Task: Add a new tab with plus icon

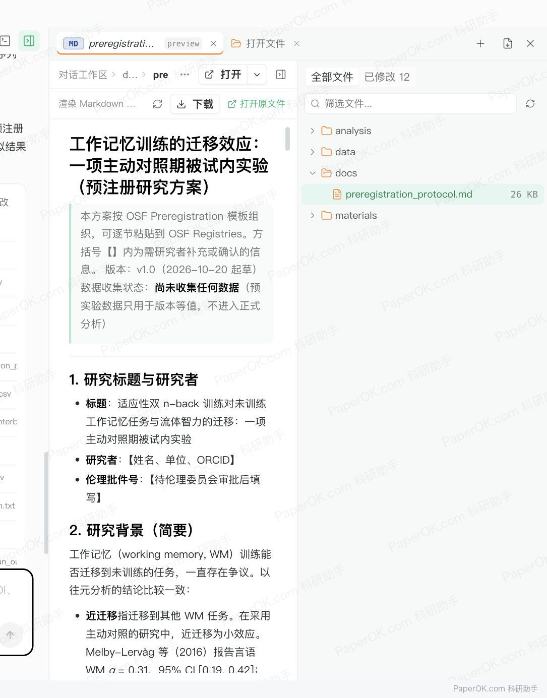Action: (480, 44)
